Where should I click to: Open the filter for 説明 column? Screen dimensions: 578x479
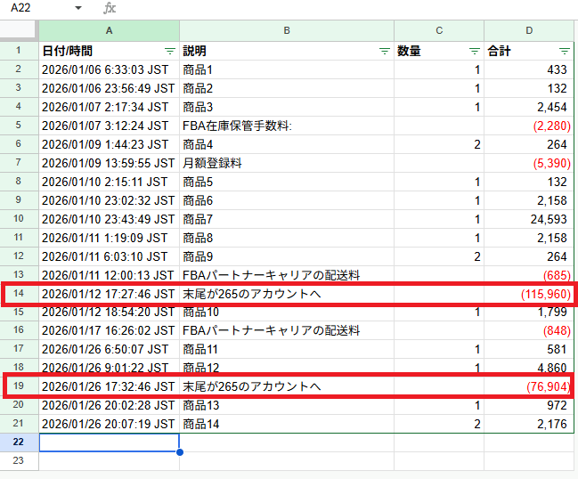click(385, 52)
